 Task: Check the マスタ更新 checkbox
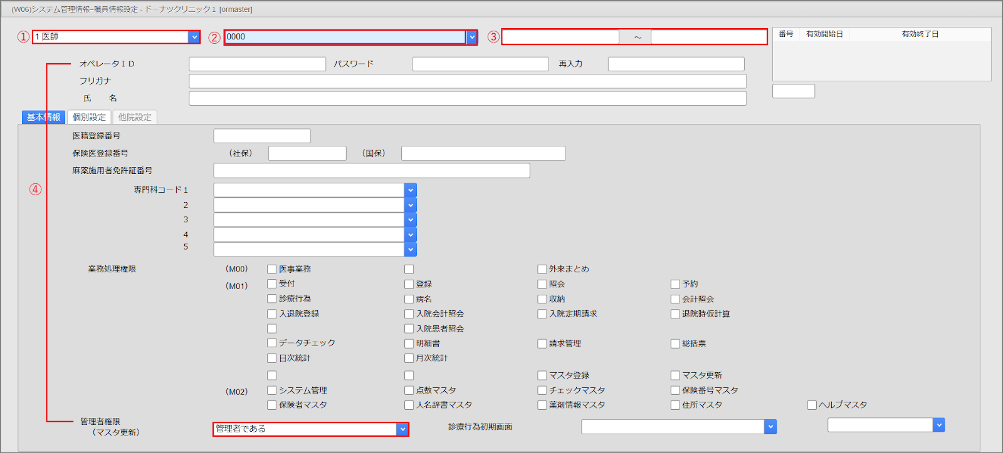point(675,375)
